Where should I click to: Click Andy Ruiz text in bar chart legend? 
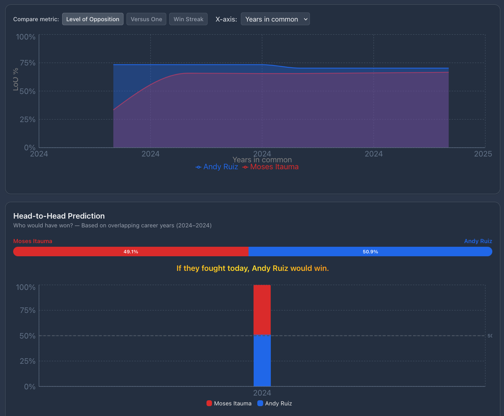(x=278, y=404)
